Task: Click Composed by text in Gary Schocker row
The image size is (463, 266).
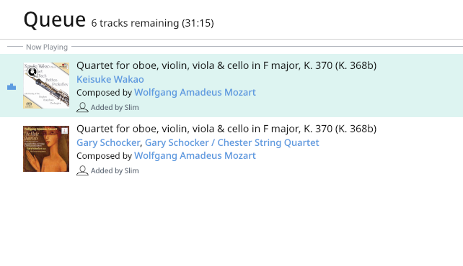Action: 104,156
